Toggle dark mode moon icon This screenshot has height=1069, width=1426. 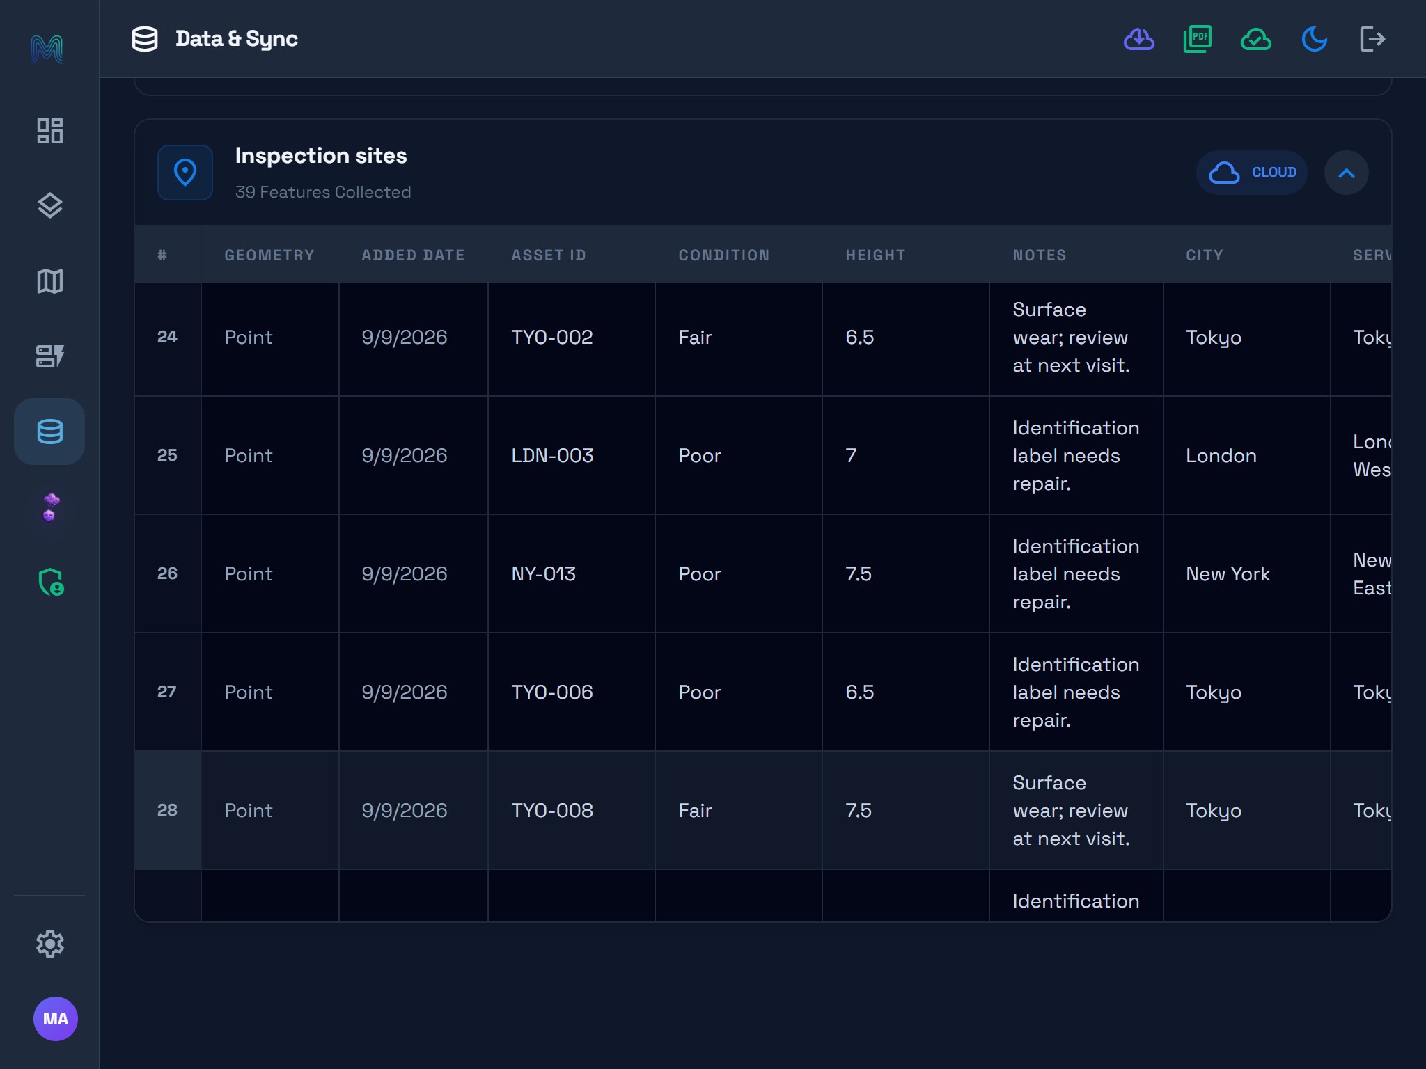pos(1315,39)
